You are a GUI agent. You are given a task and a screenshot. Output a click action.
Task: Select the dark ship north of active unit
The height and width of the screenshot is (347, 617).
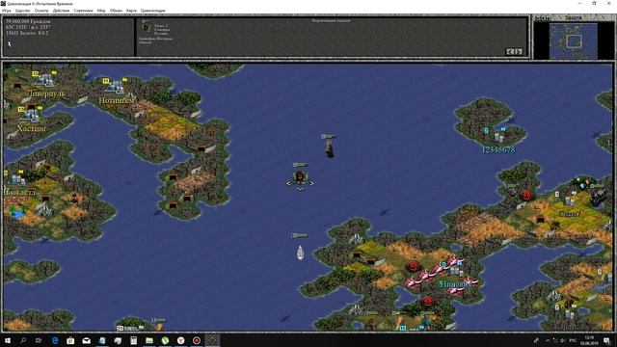coord(330,149)
